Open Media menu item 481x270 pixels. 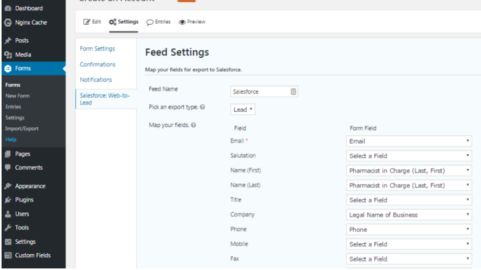[23, 55]
